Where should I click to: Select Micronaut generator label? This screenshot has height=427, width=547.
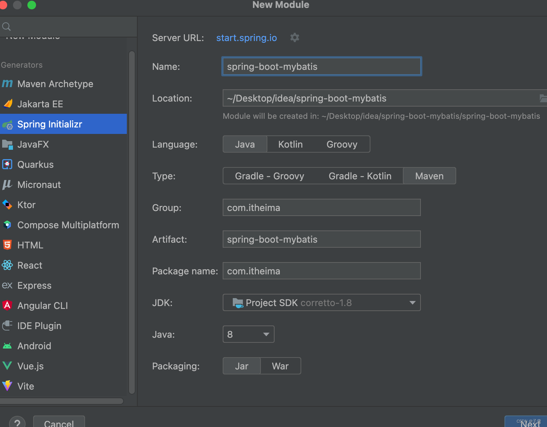point(39,185)
